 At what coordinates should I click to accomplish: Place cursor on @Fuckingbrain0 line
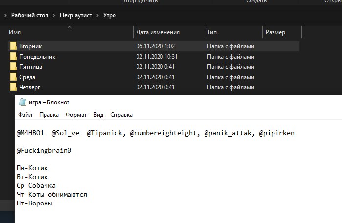(44, 151)
